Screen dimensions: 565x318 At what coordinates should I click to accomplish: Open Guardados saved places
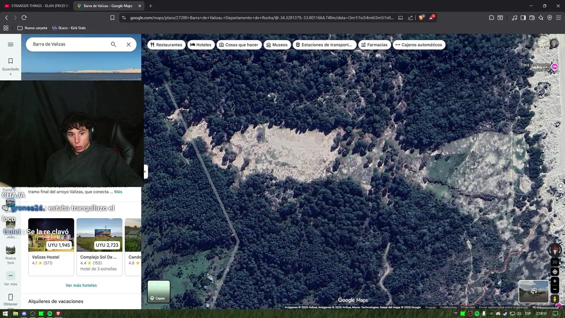tap(11, 66)
